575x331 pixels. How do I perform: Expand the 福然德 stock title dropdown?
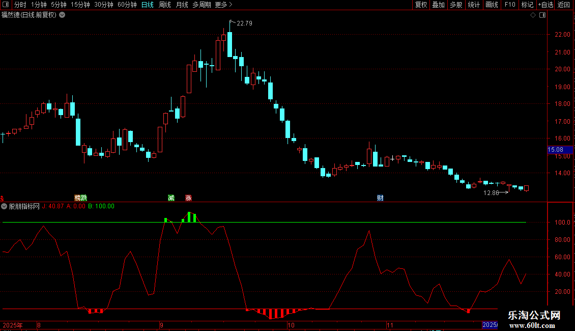click(63, 15)
